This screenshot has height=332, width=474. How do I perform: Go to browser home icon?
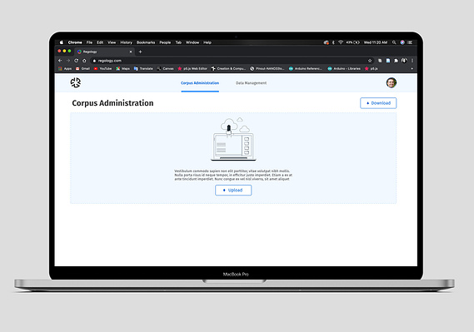pos(84,61)
